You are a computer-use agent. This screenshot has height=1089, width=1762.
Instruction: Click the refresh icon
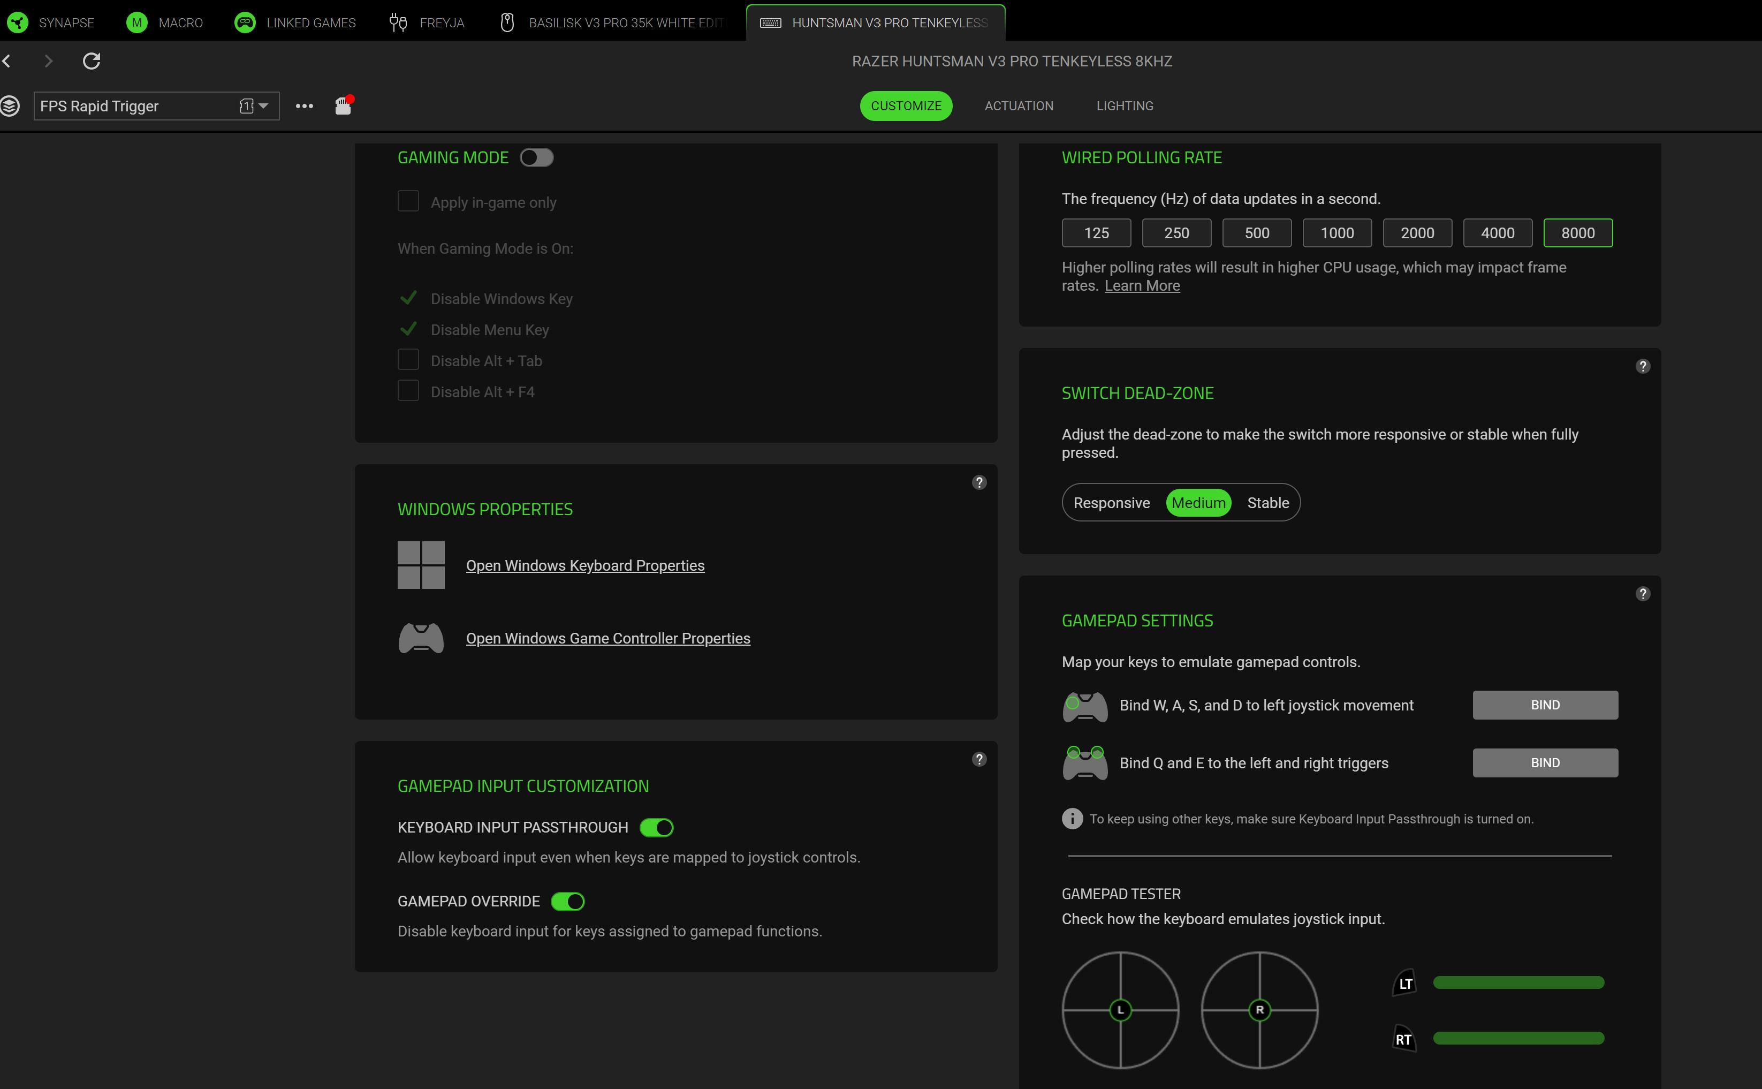(x=92, y=61)
